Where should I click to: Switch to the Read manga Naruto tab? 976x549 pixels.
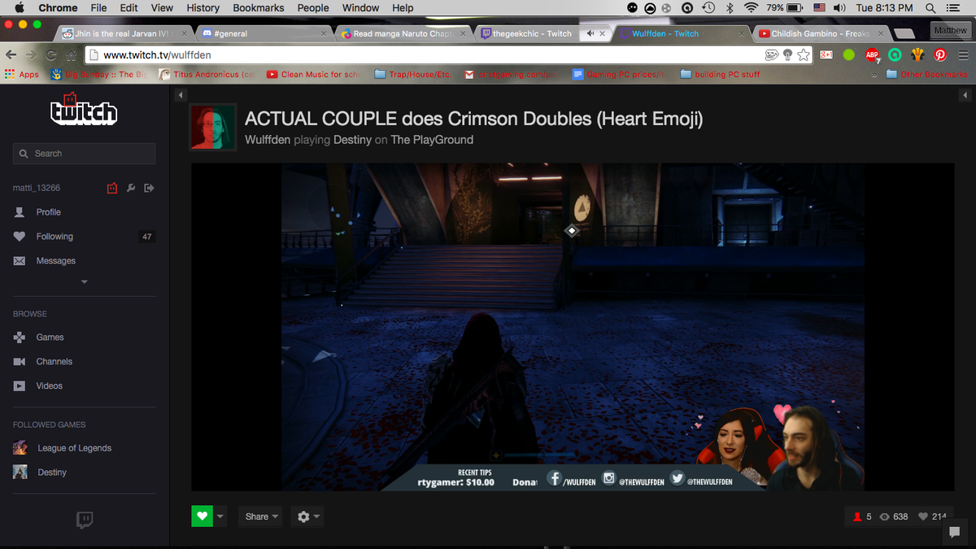403,34
